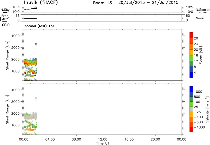Screen dimensions: 210x145
Task: Click the 3000 tick of velocity panel
Action: point(15,102)
